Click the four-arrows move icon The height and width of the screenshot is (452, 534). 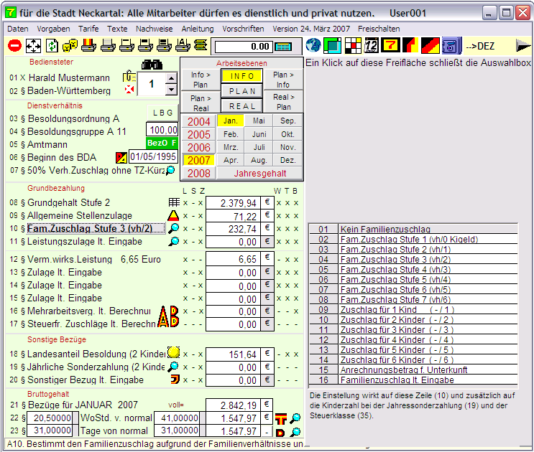point(33,45)
